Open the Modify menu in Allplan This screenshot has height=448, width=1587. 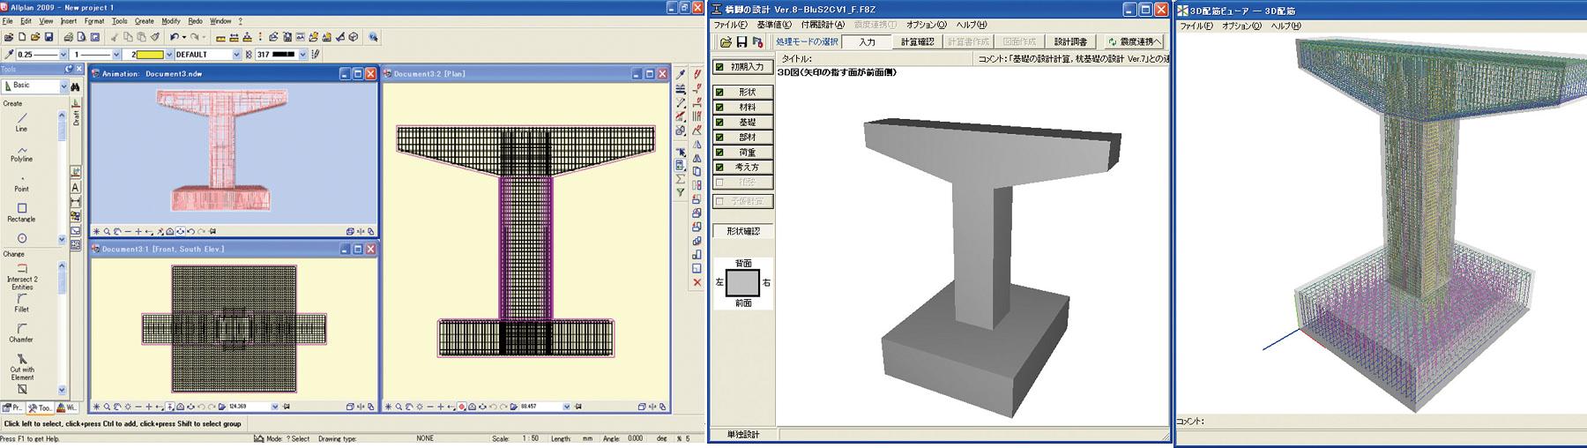171,21
